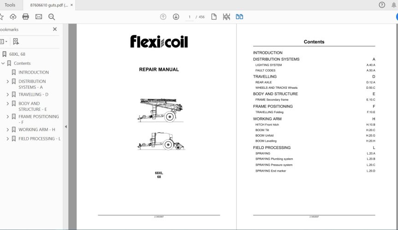This screenshot has height=230, width=398.
Task: Click the lower sprayer illustration on cover
Action: tap(161, 141)
